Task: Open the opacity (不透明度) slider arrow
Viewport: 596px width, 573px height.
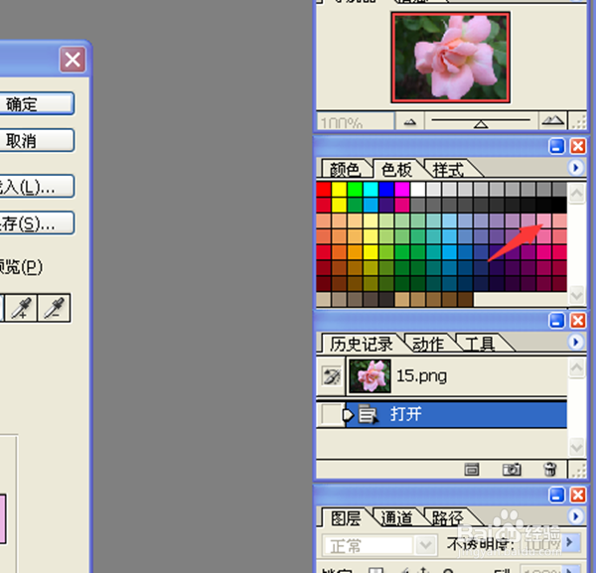Action: pos(569,542)
